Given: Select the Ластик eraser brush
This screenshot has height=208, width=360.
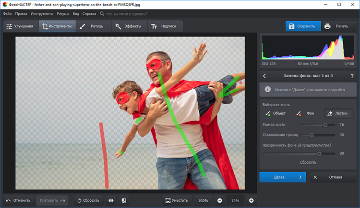Looking at the screenshot, I should (338, 113).
